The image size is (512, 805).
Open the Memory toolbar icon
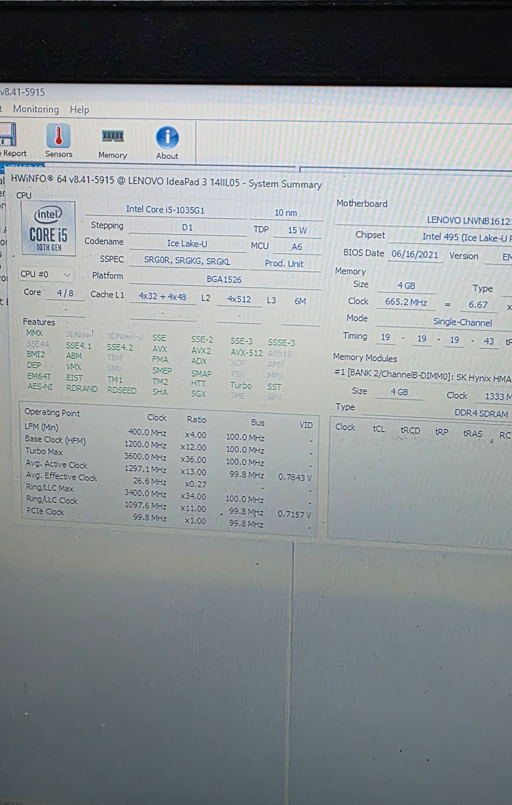click(x=113, y=136)
